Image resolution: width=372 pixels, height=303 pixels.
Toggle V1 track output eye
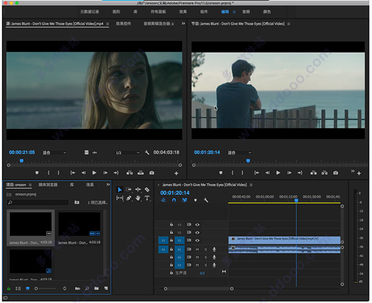197,240
